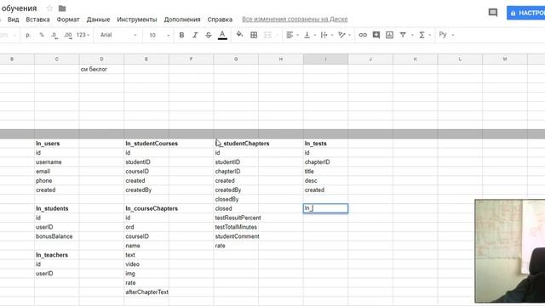Click the changes saved to Drive link
The width and height of the screenshot is (545, 306).
(x=295, y=19)
